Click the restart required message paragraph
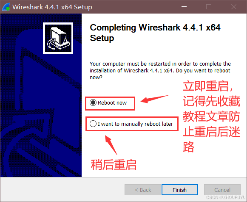The width and height of the screenshot is (247, 202). [160, 70]
